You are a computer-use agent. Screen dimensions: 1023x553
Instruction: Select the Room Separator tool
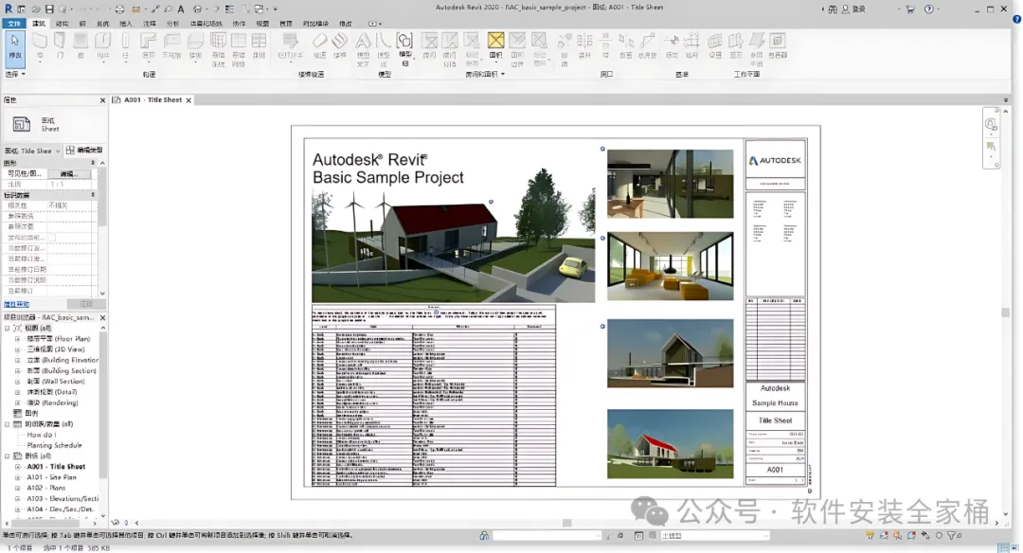(450, 49)
